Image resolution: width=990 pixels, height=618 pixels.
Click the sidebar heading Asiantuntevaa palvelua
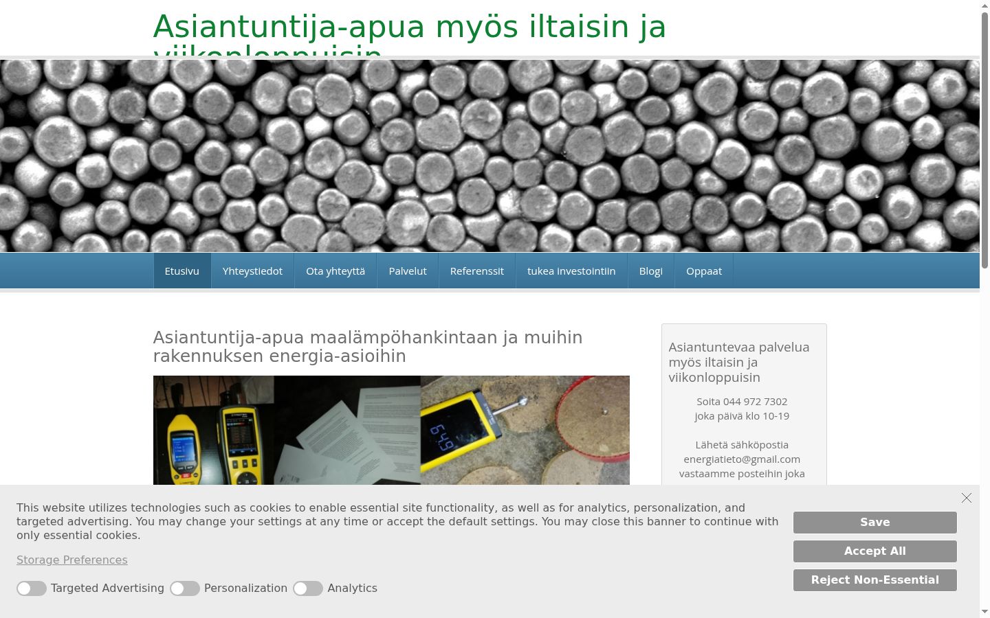click(x=739, y=363)
